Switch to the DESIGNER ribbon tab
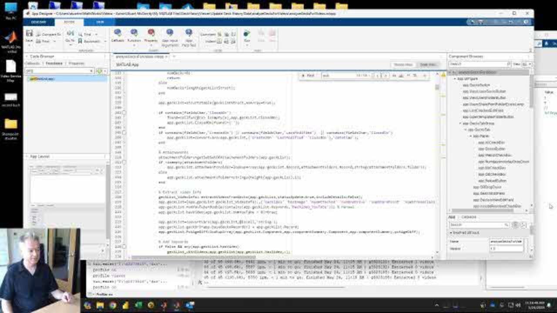 [39, 22]
